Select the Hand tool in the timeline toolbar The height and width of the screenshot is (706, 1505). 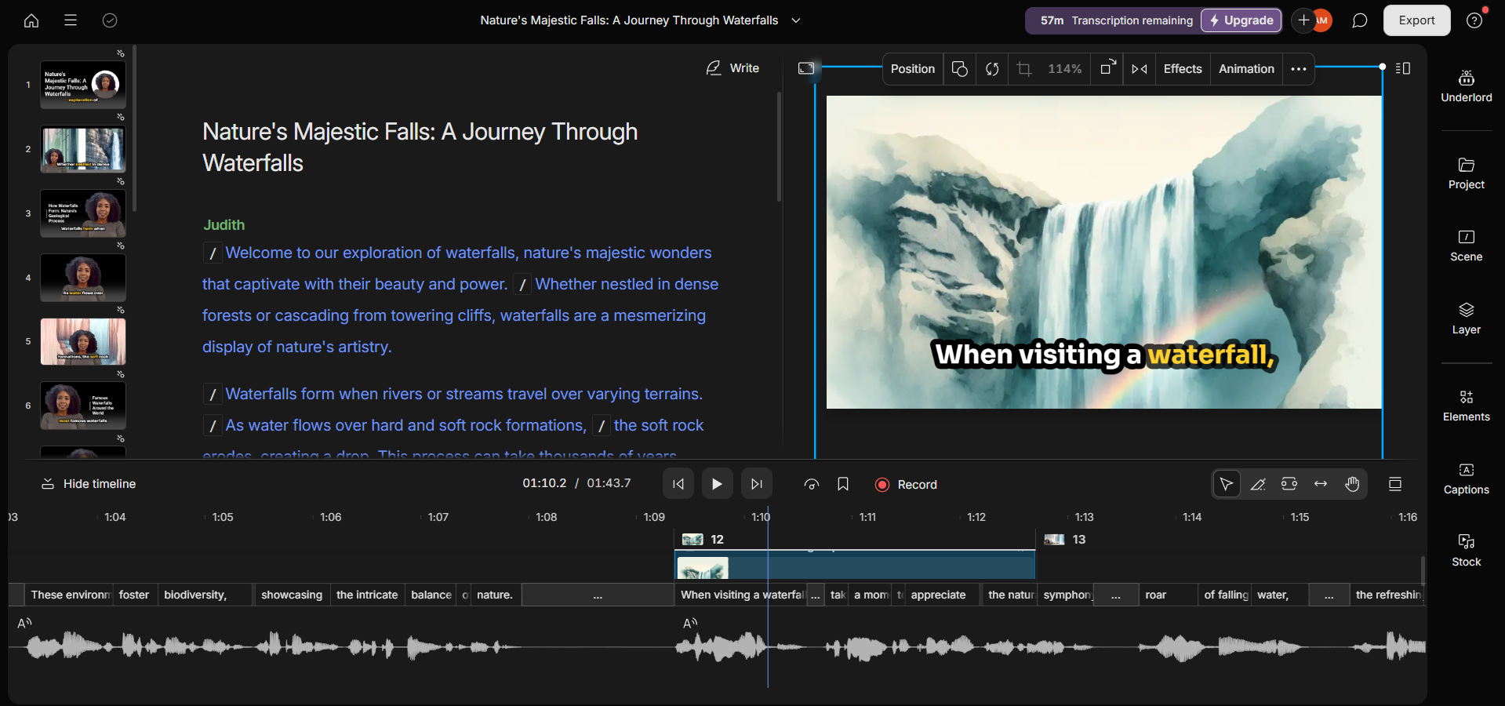pyautogui.click(x=1351, y=484)
